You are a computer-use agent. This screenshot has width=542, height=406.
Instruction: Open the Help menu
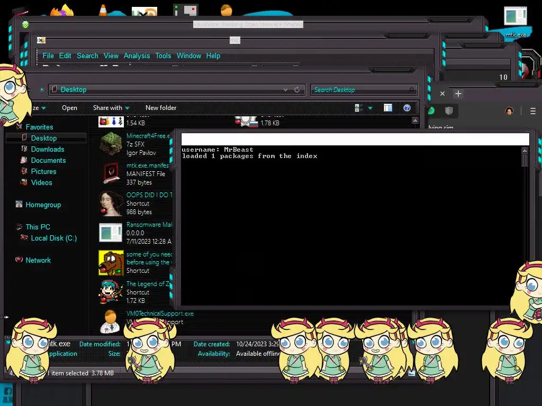pos(213,56)
